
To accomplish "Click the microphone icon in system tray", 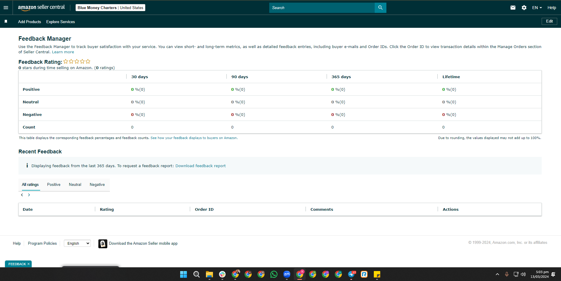I will [507, 274].
